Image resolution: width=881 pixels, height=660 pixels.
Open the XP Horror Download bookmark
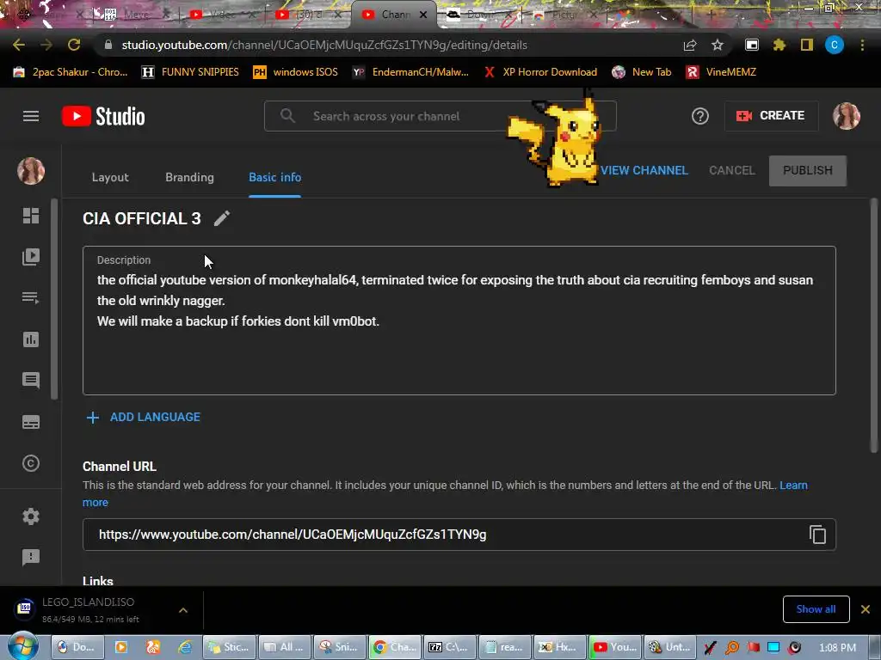pyautogui.click(x=540, y=72)
